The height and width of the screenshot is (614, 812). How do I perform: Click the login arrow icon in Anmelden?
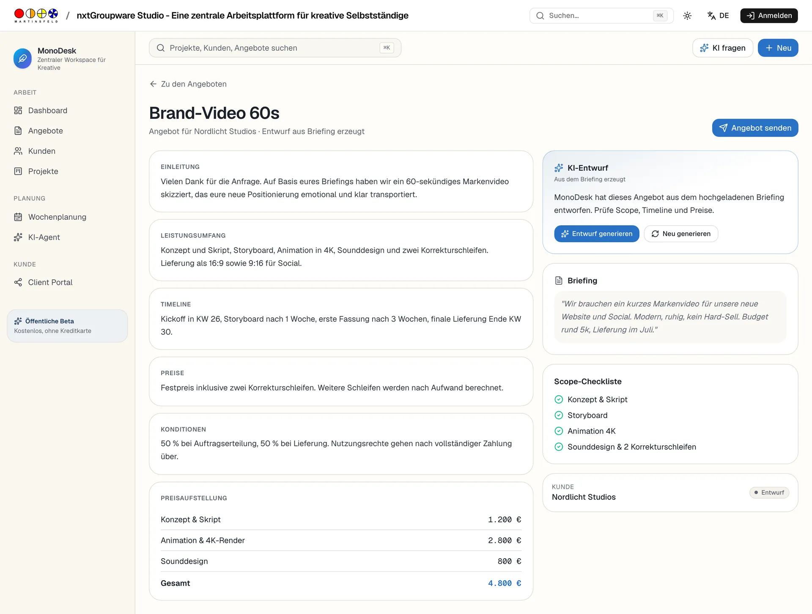pyautogui.click(x=751, y=16)
